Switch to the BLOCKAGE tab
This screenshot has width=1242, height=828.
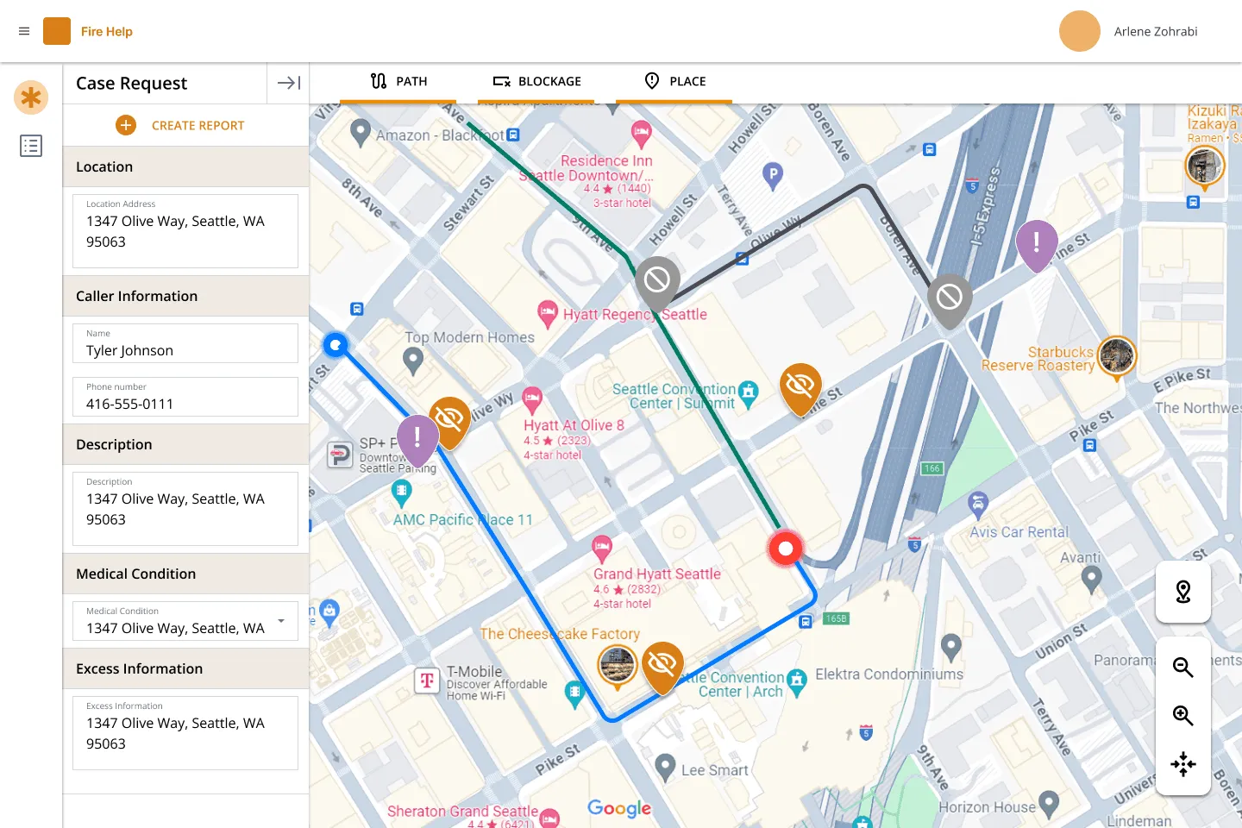[536, 81]
